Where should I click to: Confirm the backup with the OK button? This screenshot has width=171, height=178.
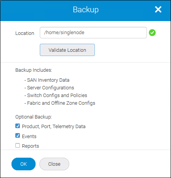tap(23, 164)
